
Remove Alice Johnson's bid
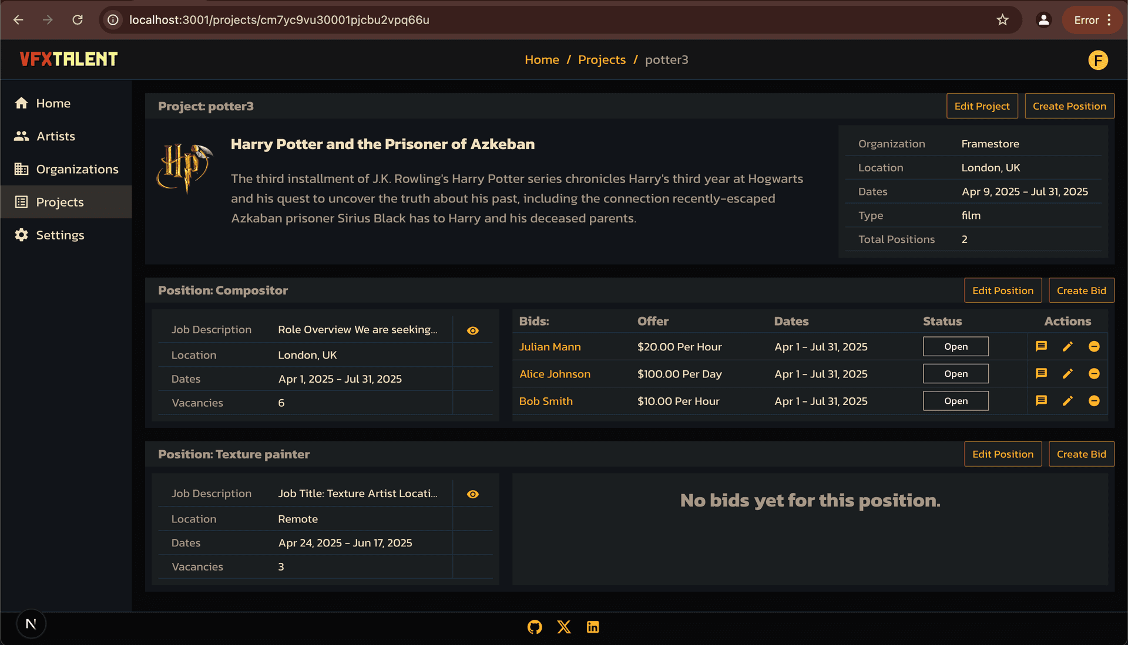coord(1094,373)
